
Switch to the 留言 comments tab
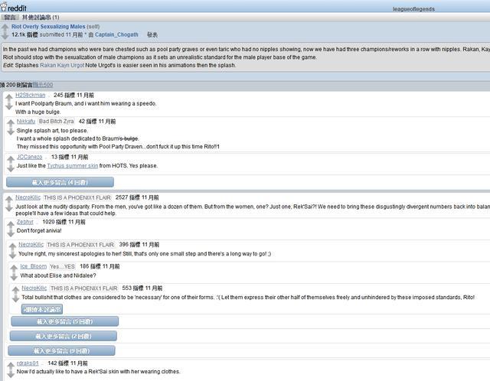click(x=10, y=16)
